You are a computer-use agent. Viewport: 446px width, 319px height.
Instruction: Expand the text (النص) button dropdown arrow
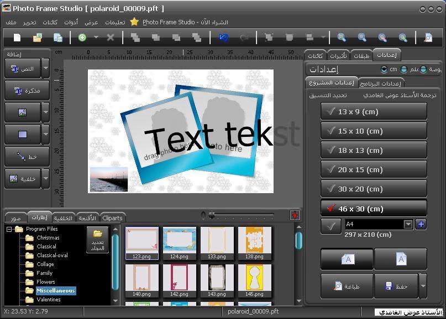45,68
